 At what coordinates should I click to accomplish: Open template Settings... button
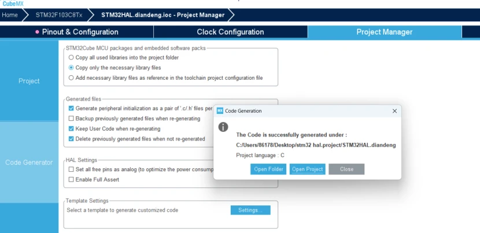coord(250,210)
